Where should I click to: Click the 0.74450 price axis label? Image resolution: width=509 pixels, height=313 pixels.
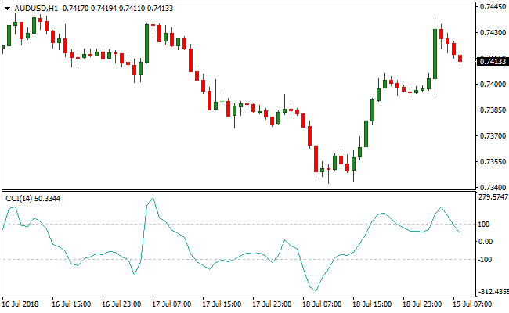[493, 6]
